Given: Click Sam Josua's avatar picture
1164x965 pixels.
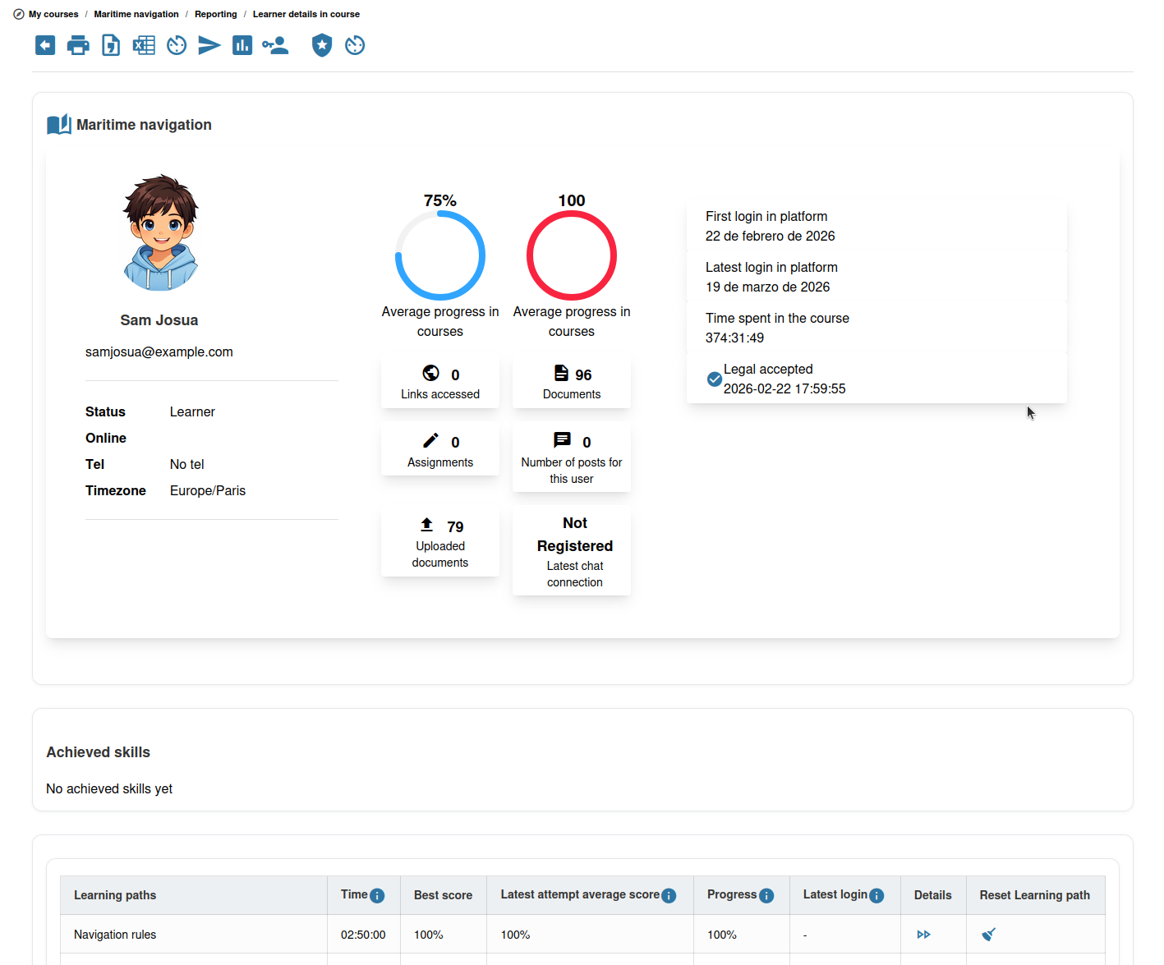Looking at the screenshot, I should pyautogui.click(x=161, y=232).
